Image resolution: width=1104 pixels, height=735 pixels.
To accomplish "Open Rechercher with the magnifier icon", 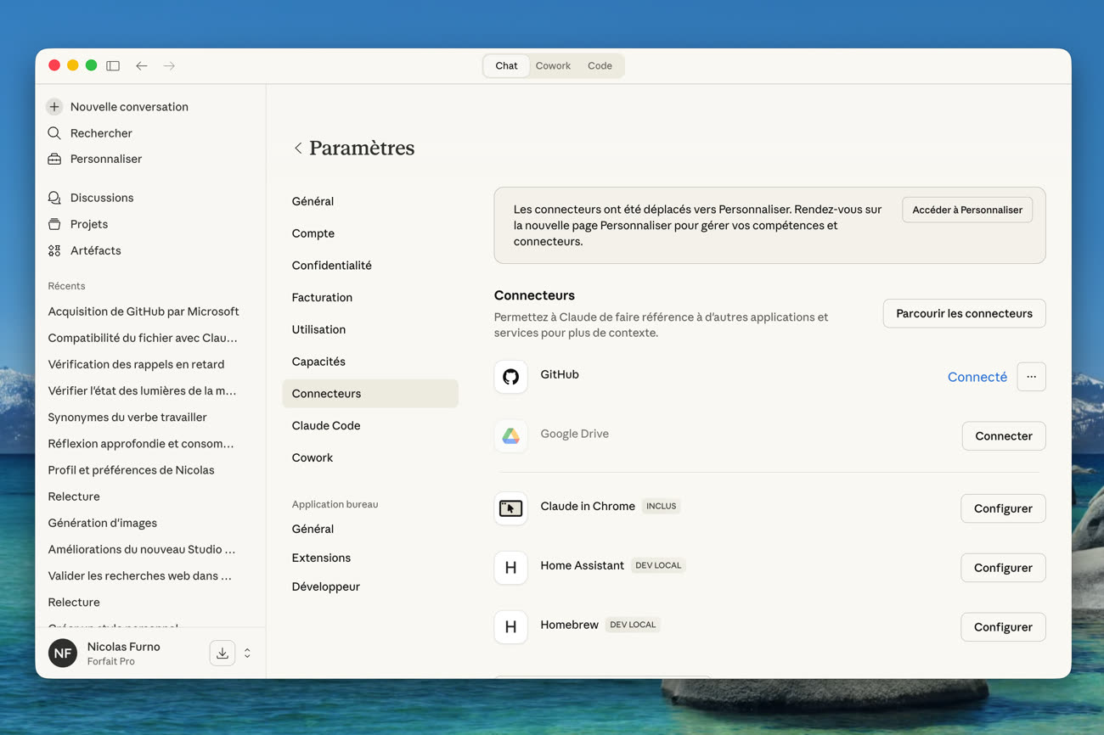I will [x=54, y=133].
